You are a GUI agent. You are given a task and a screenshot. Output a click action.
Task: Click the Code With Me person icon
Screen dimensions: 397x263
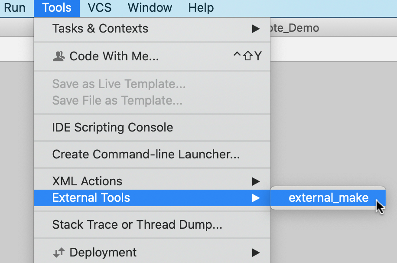(59, 56)
